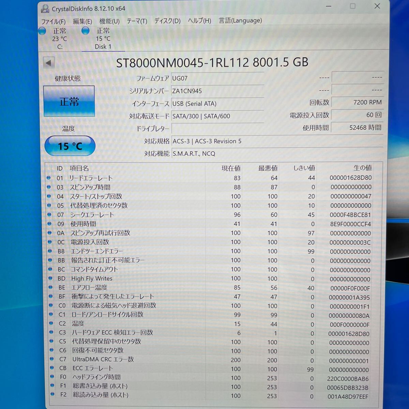The height and width of the screenshot is (409, 409).
Task: Click status dot for C0 電源断による磁気ヘッド退避回数
Action: click(x=51, y=305)
